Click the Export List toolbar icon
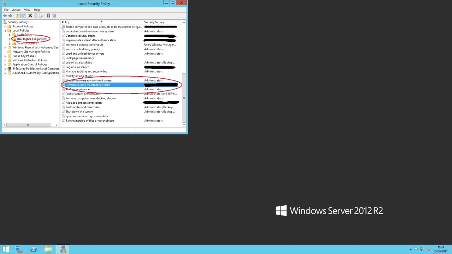452x254 pixels. (x=41, y=16)
